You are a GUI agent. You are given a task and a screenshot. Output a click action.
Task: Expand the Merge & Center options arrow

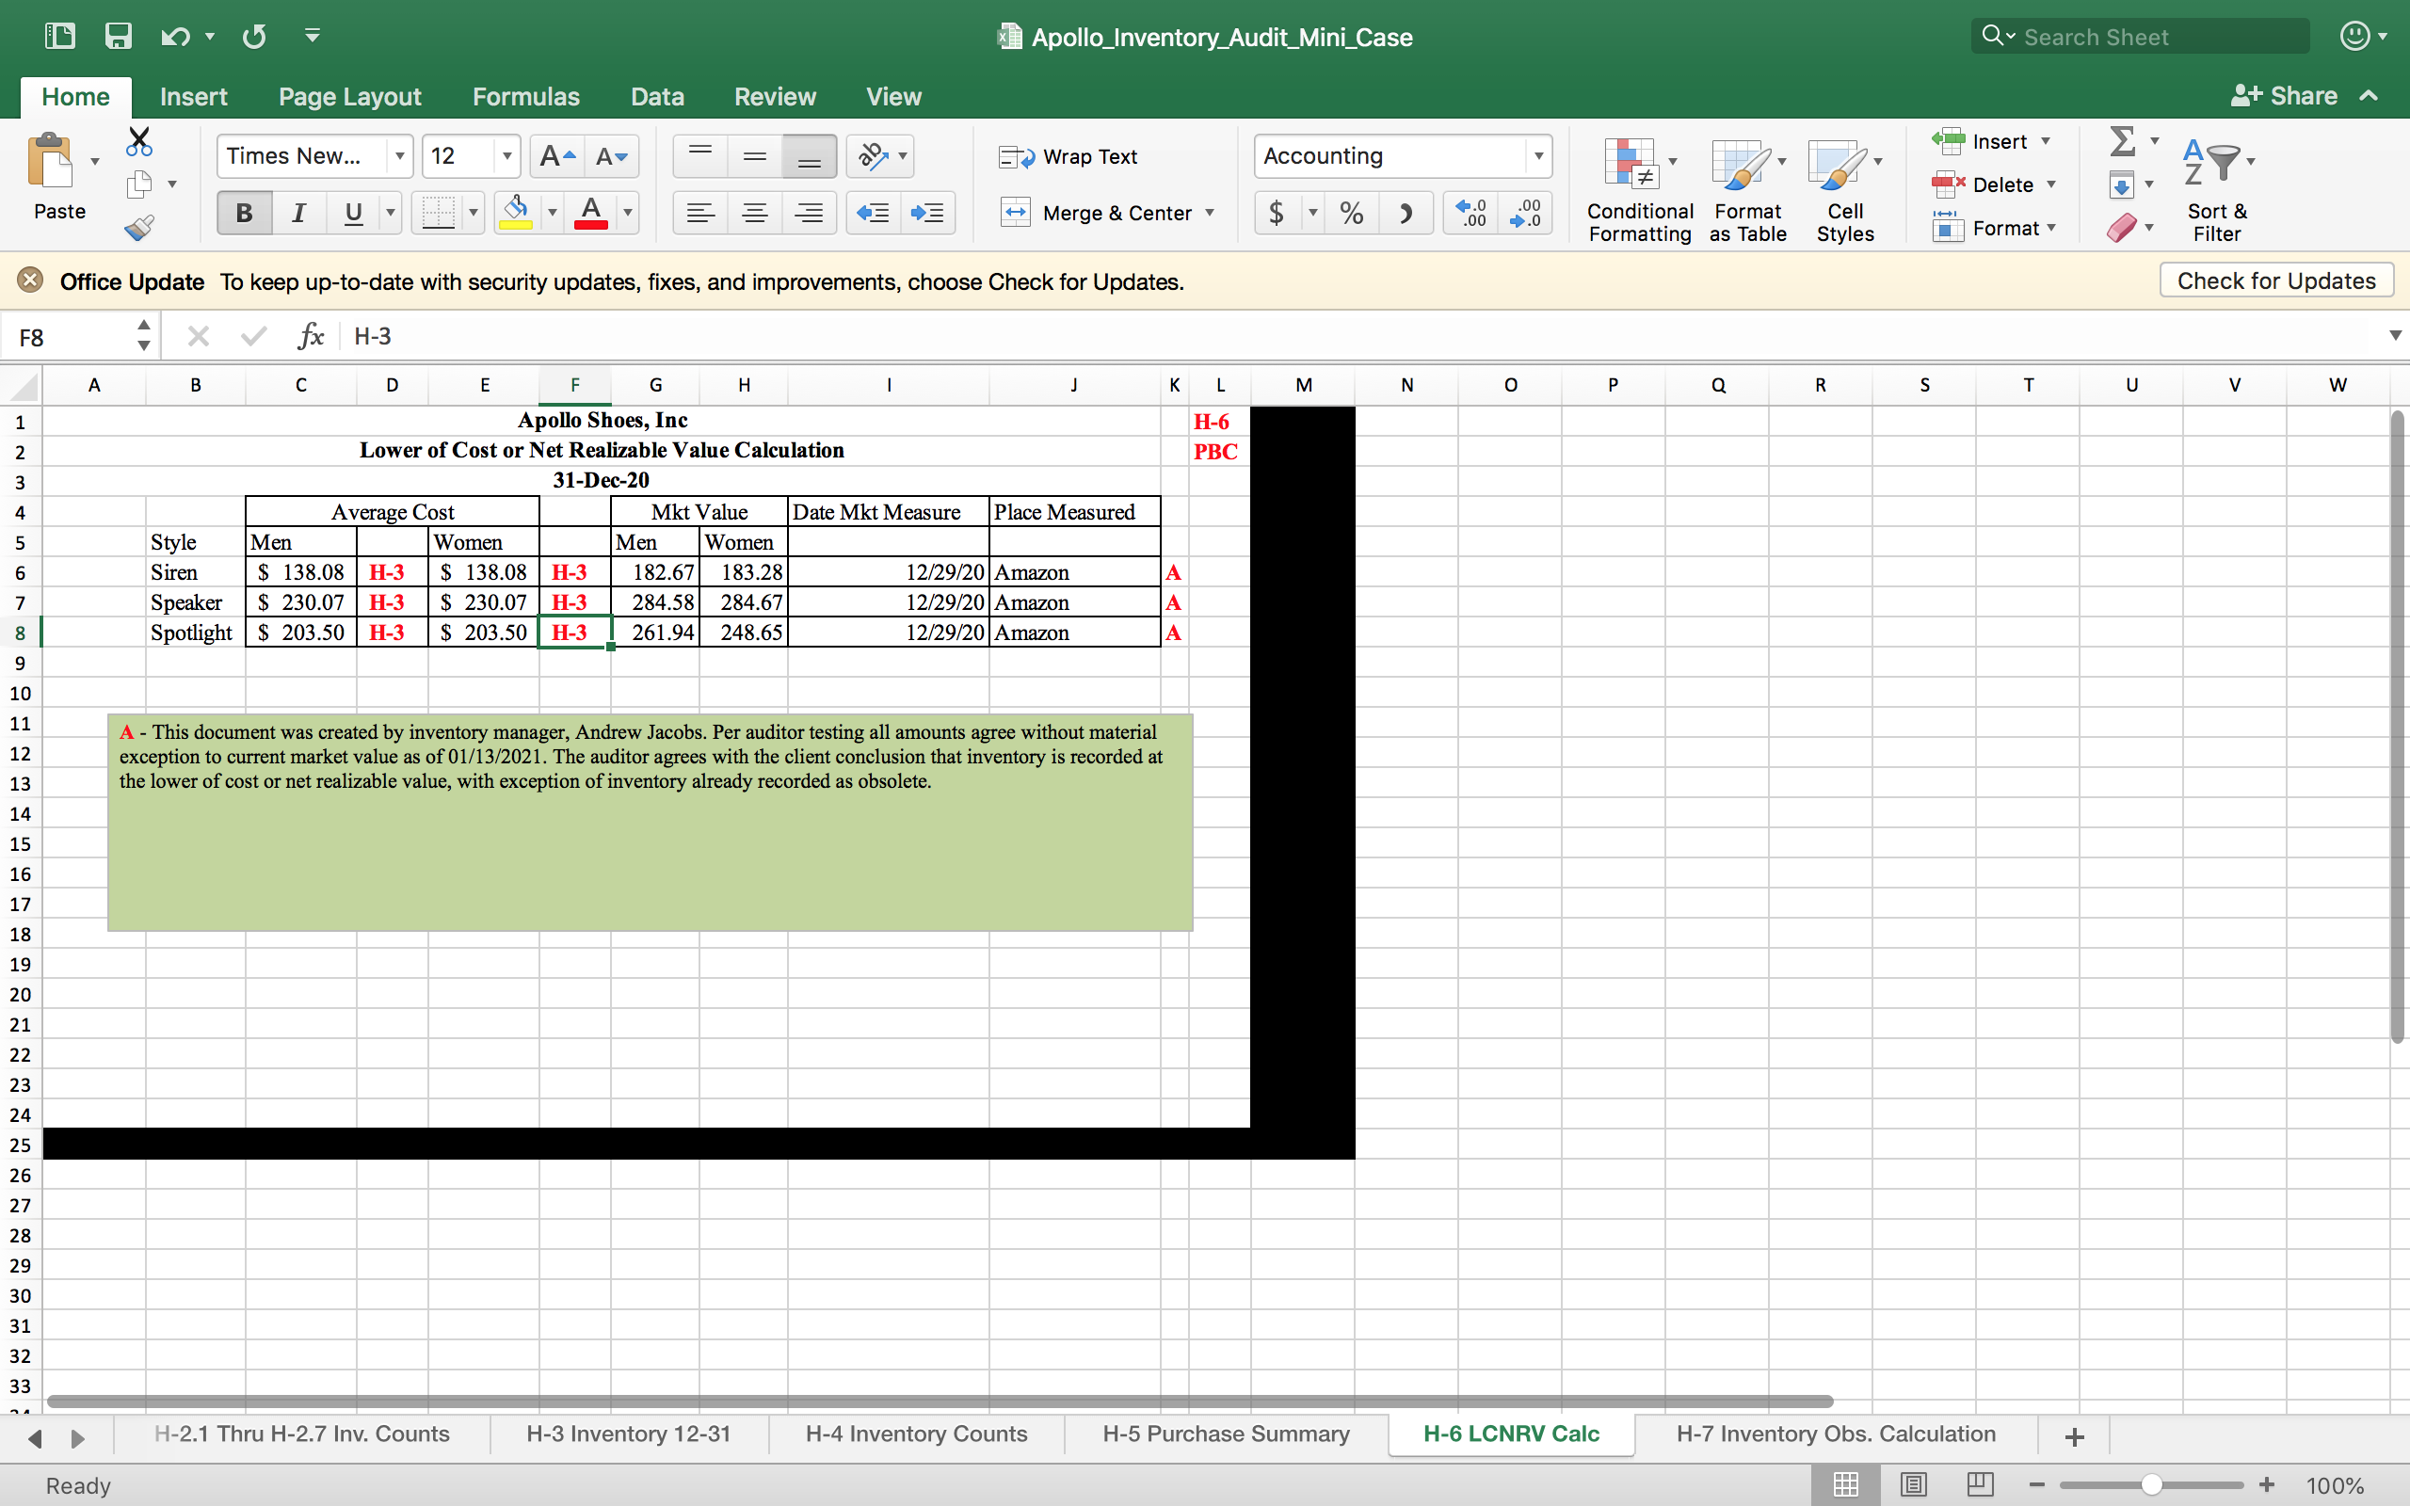tap(1210, 213)
